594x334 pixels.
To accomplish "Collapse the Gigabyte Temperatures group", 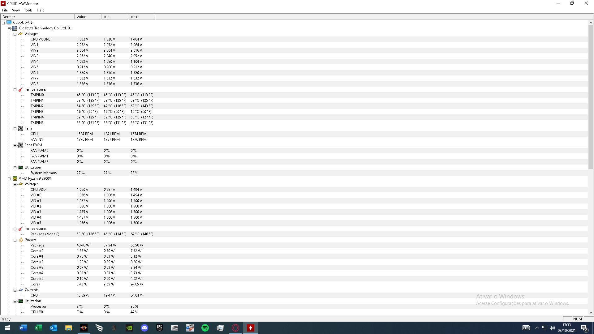I will tap(15, 90).
